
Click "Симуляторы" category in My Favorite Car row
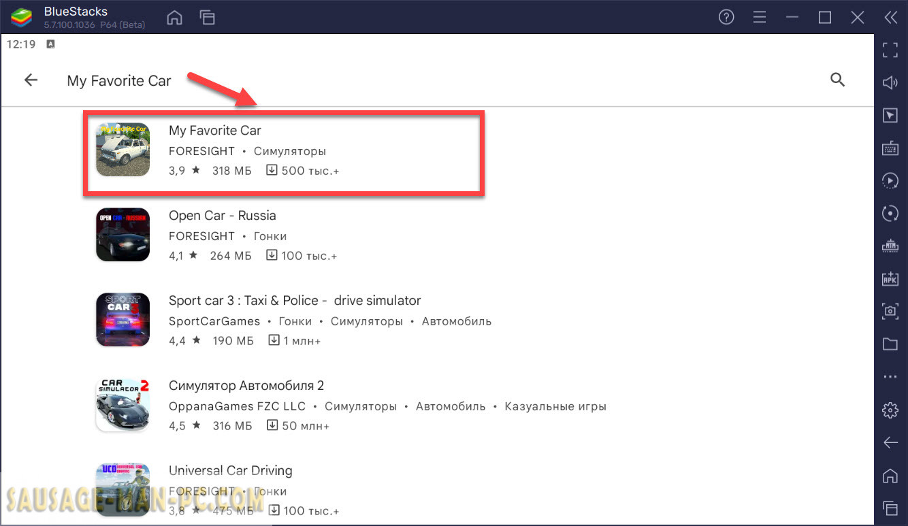pos(290,151)
